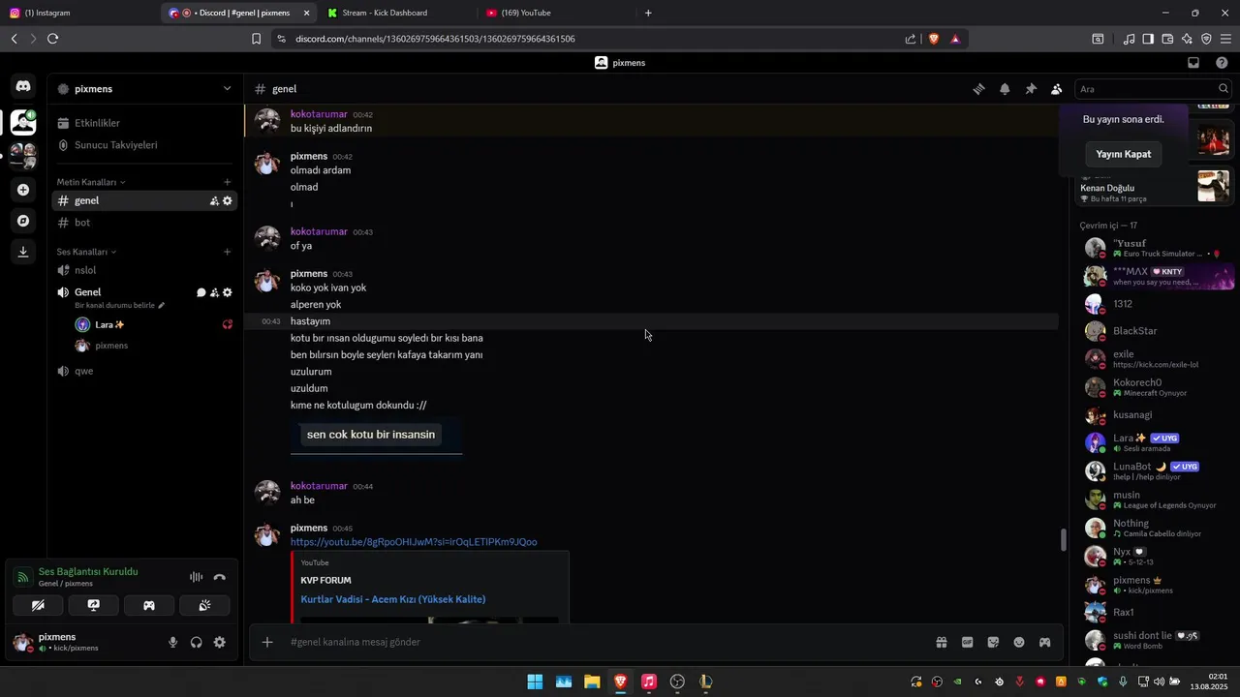Image resolution: width=1240 pixels, height=697 pixels.
Task: Click KVP FORUM embed author
Action: [x=325, y=580]
